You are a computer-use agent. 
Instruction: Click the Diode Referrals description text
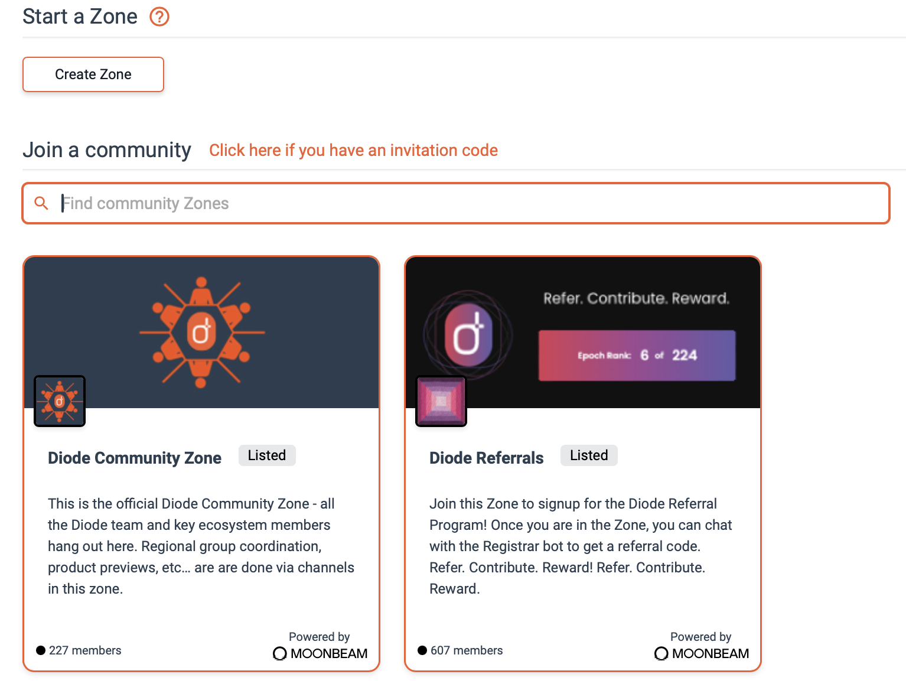coord(581,546)
